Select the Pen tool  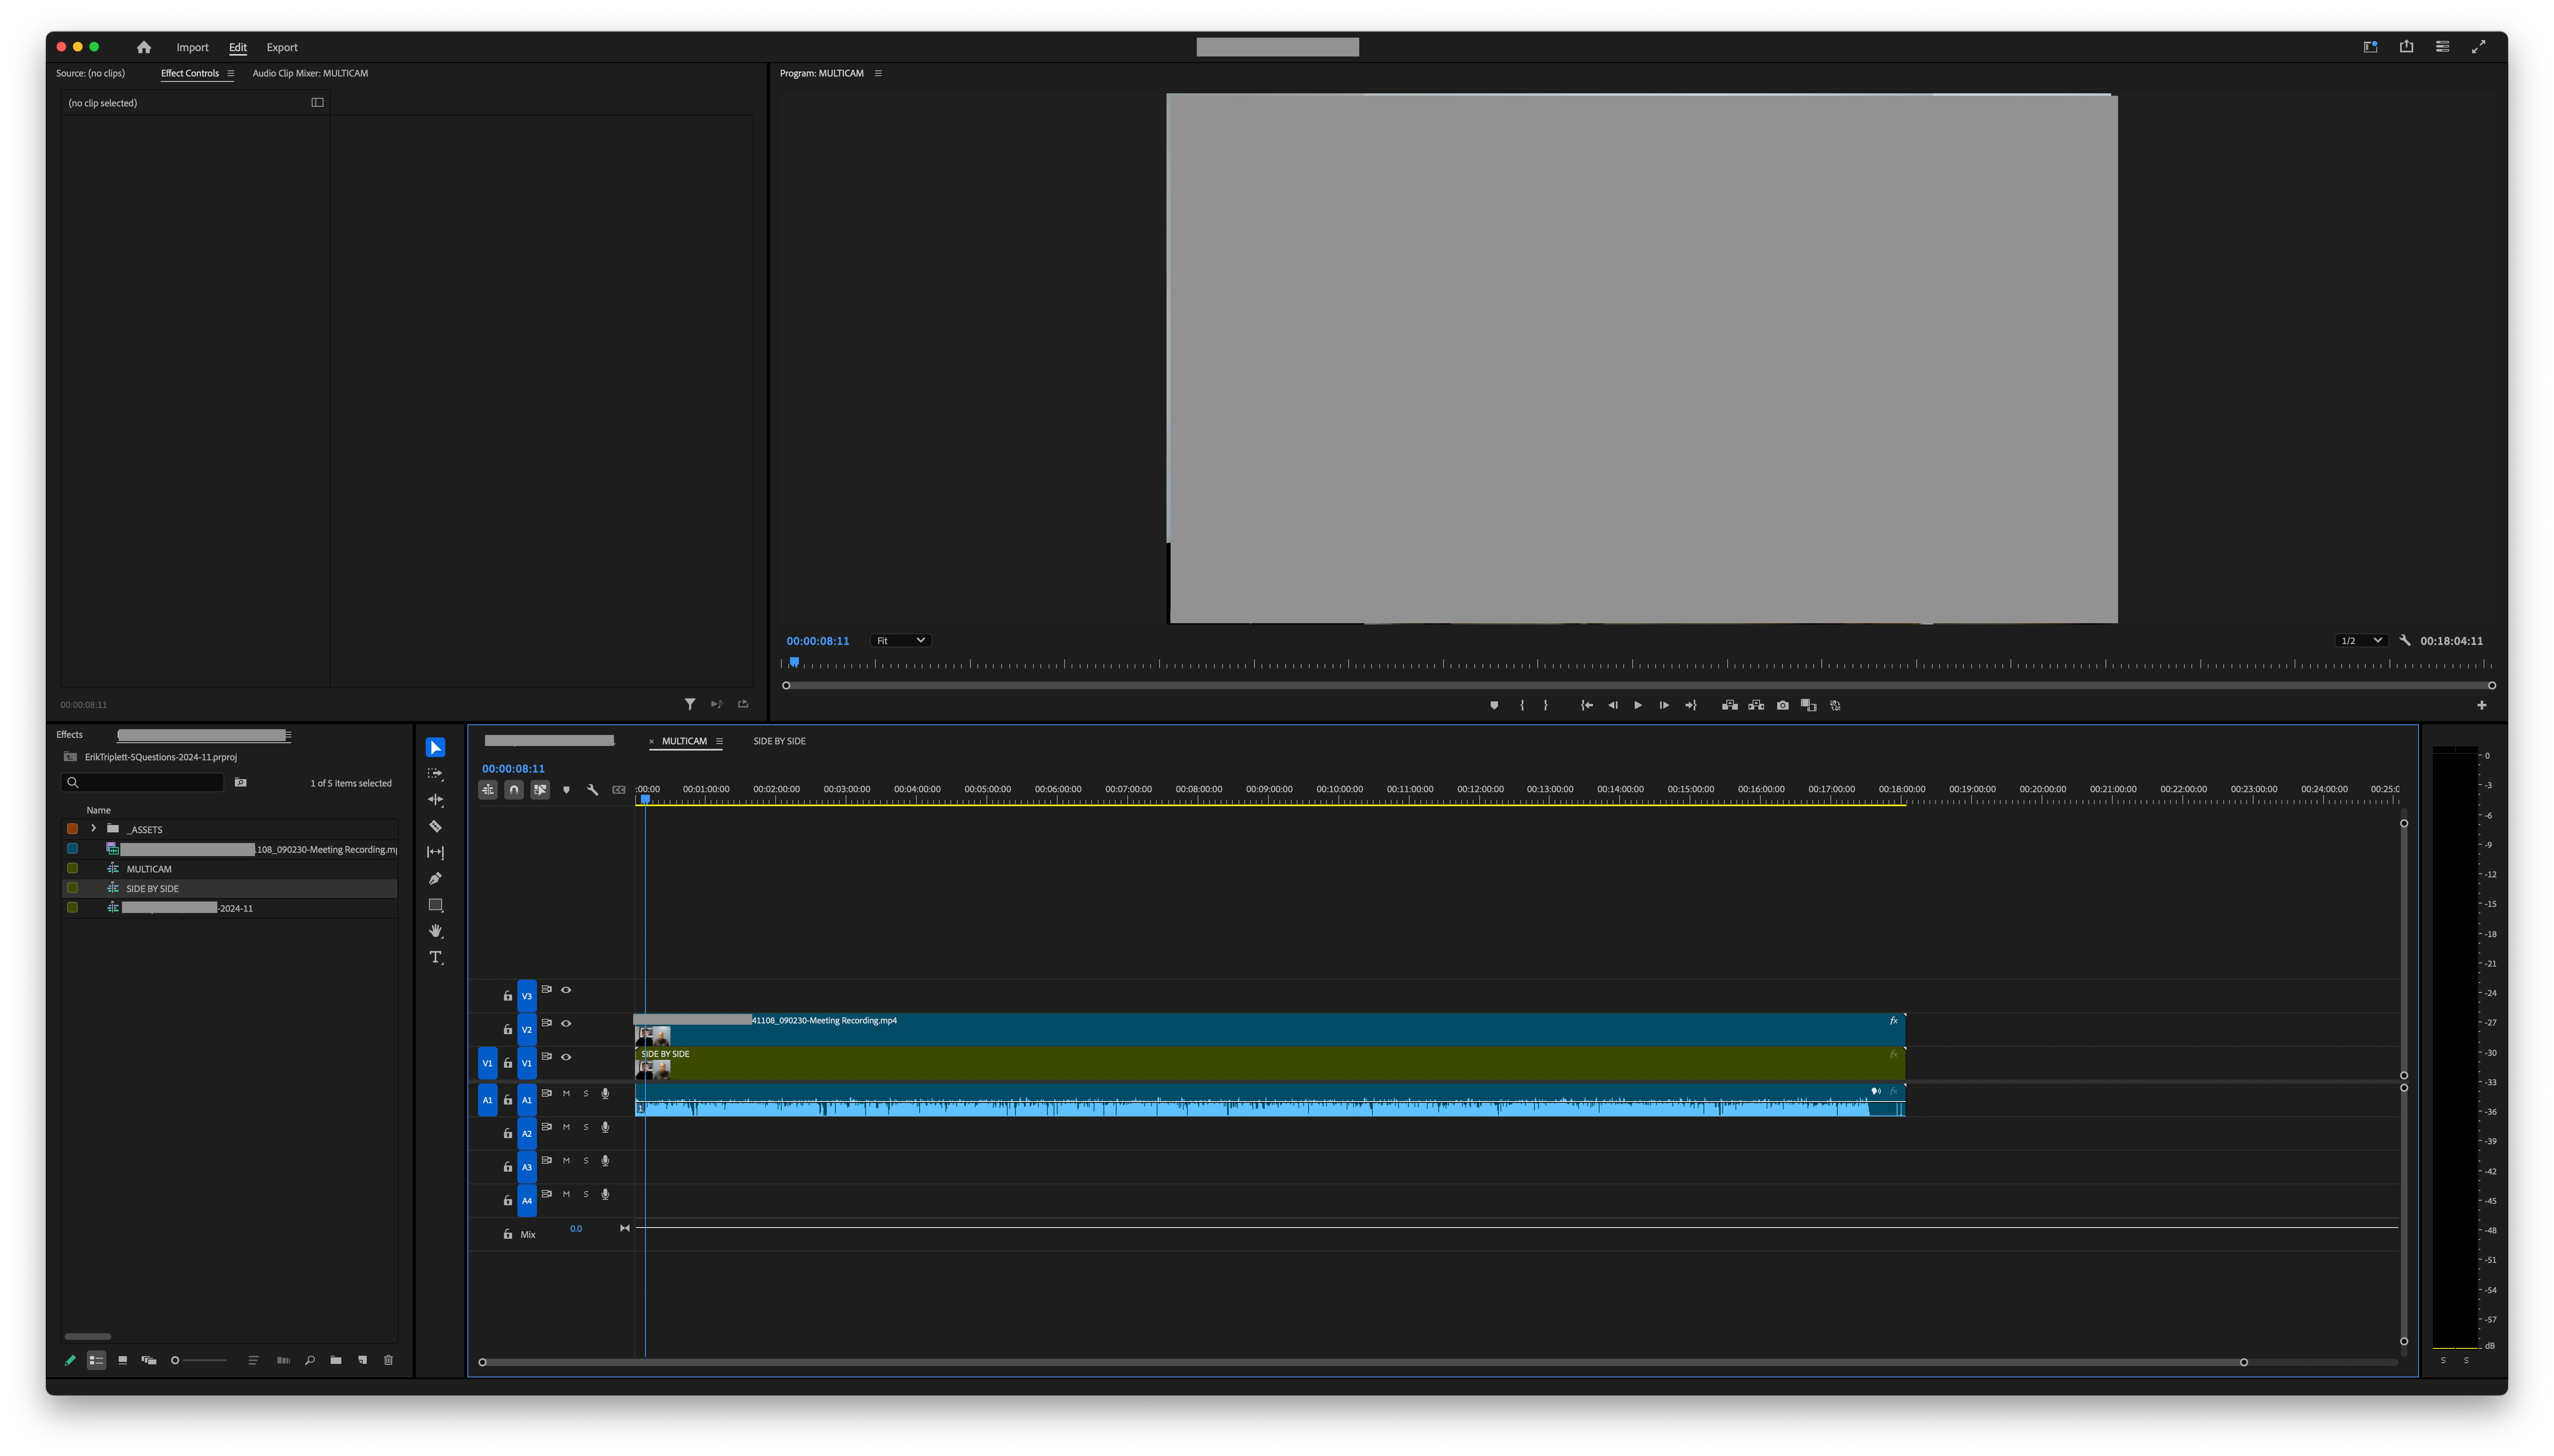tap(435, 878)
